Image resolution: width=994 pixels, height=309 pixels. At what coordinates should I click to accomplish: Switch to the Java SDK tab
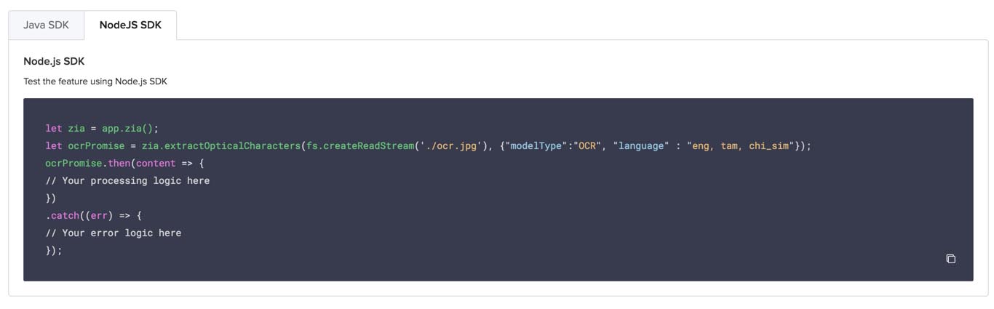[46, 25]
